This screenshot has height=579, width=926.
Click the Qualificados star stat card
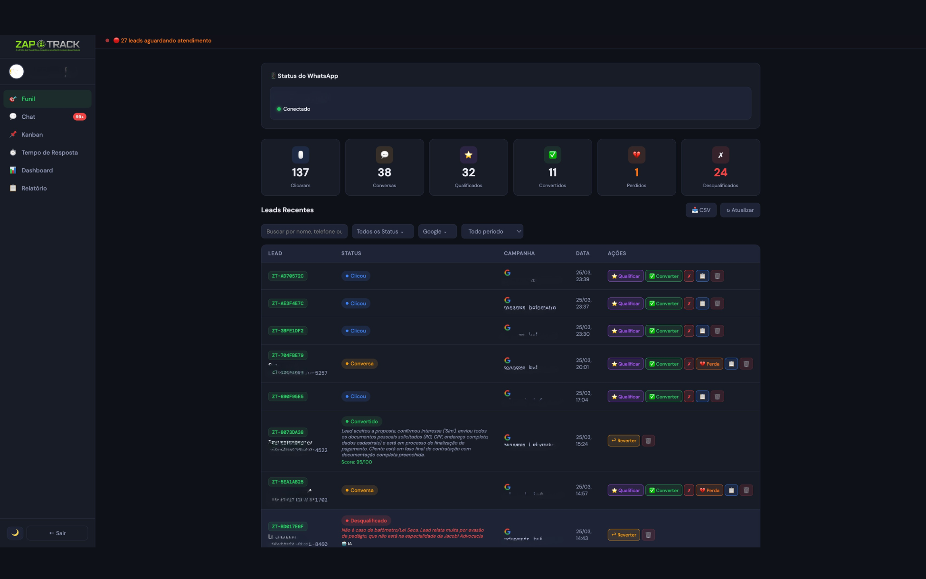pyautogui.click(x=468, y=167)
